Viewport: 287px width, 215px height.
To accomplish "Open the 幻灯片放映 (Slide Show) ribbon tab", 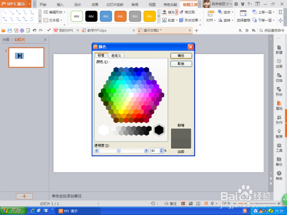I will pos(115,5).
